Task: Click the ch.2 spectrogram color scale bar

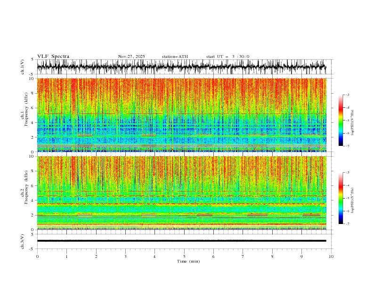Action: tap(341, 198)
